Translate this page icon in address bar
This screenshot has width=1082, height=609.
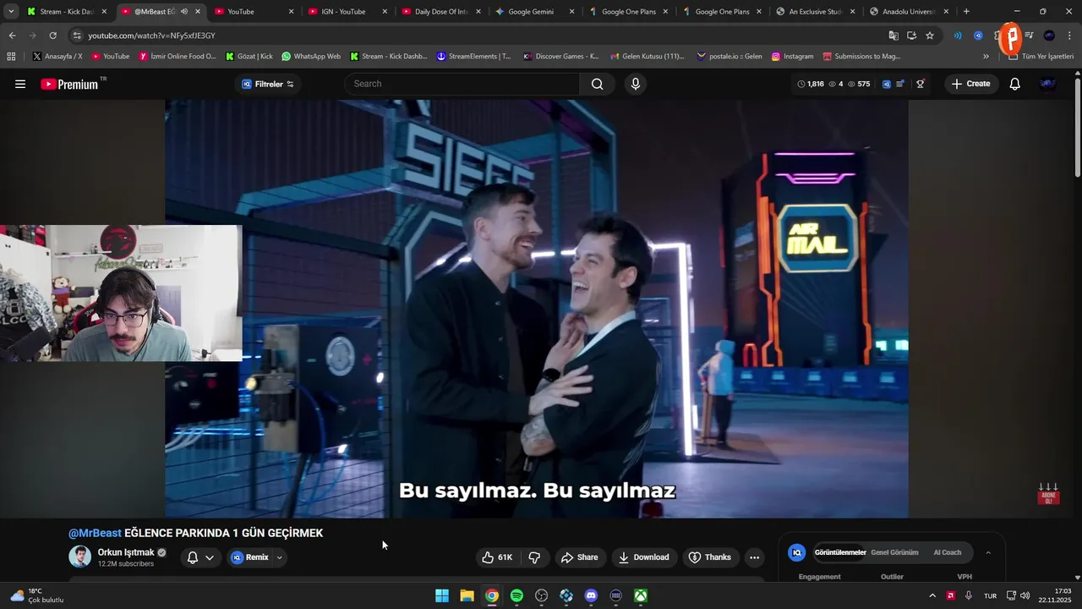click(893, 36)
